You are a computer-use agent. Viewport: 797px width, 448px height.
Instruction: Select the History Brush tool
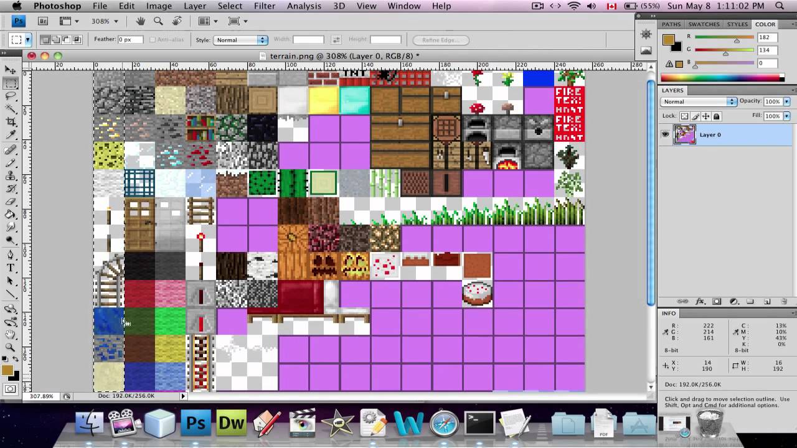click(11, 189)
